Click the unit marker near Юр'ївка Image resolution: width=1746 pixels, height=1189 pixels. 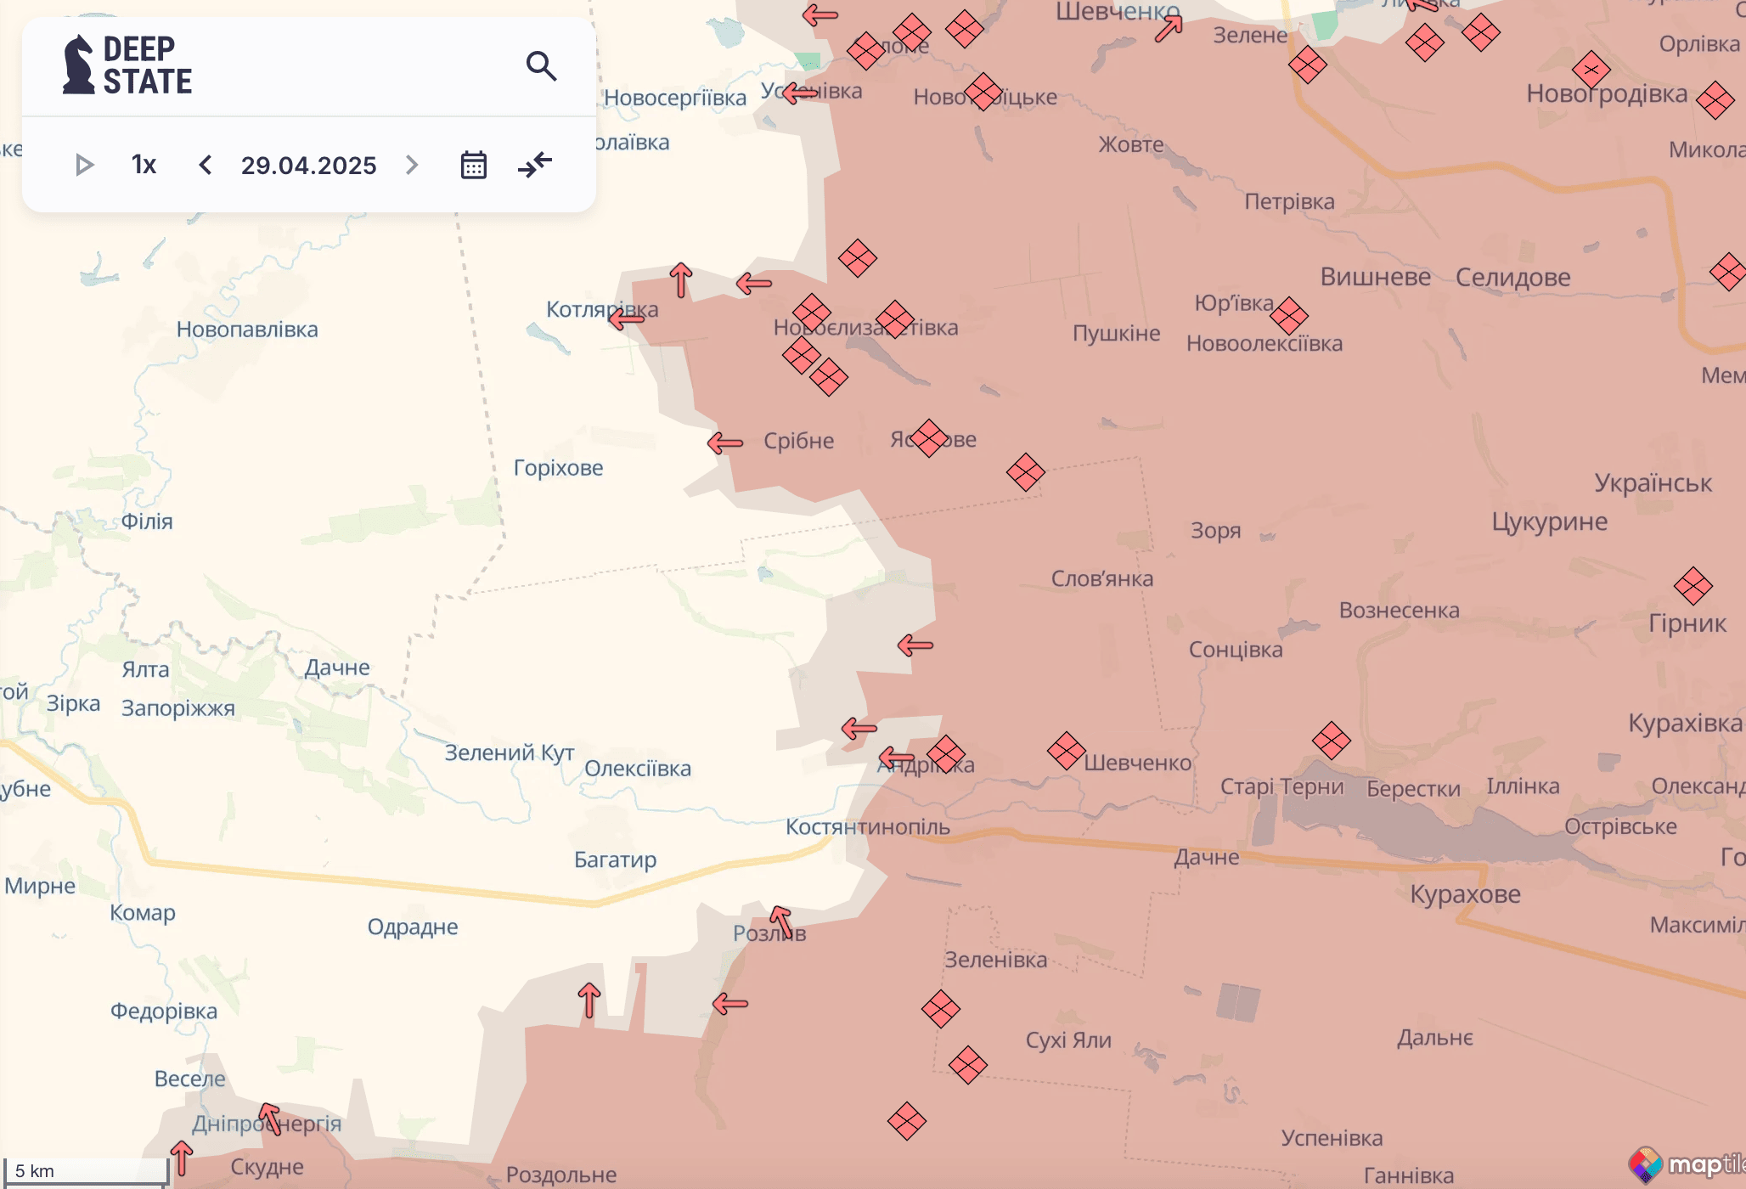coord(1289,316)
